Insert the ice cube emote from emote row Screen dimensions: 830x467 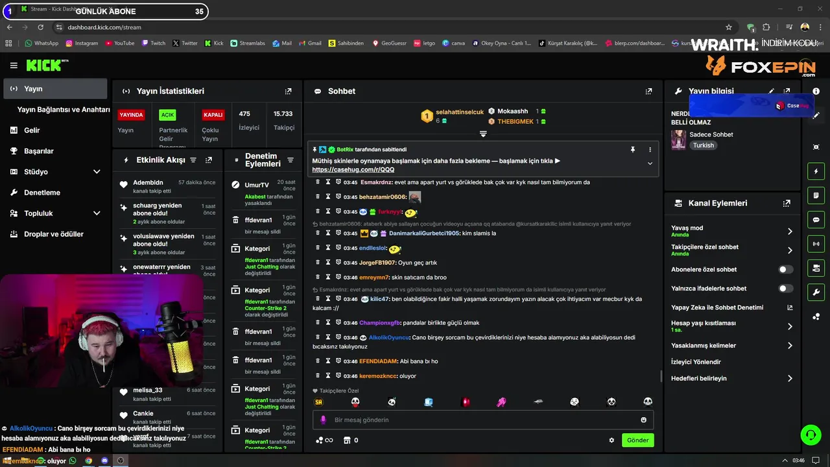pyautogui.click(x=428, y=402)
